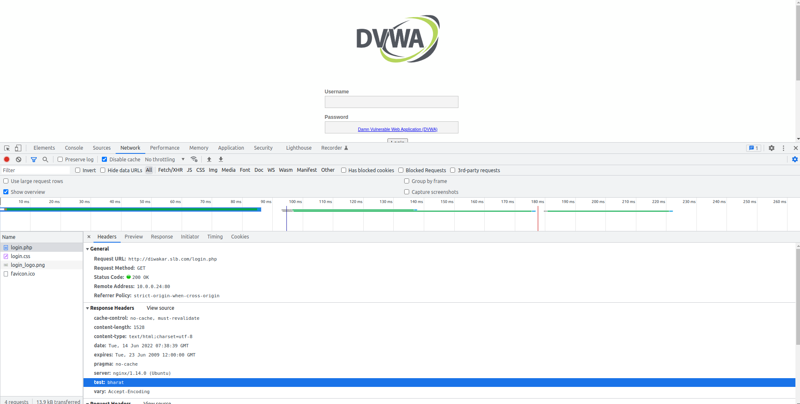800x404 pixels.
Task: Open the Console tab
Action: tap(74, 148)
